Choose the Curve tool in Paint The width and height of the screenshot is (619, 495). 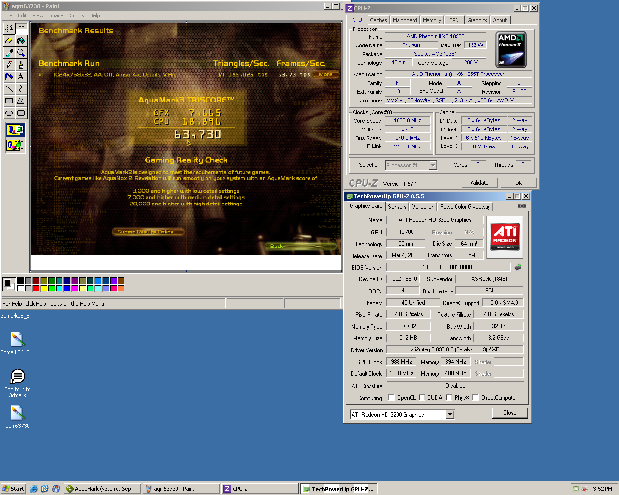pyautogui.click(x=21, y=89)
